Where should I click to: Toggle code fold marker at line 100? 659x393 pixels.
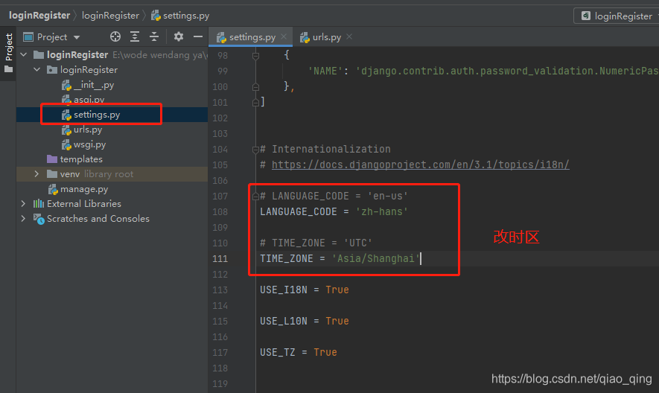[255, 87]
